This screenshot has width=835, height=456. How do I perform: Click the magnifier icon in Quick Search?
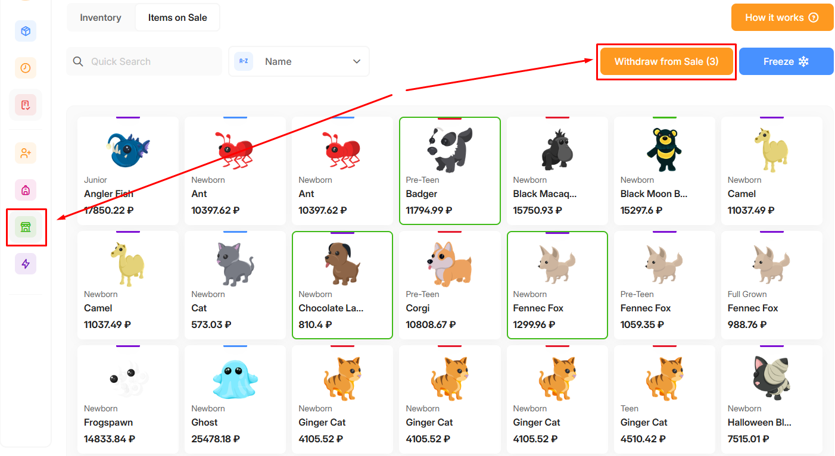click(x=78, y=61)
